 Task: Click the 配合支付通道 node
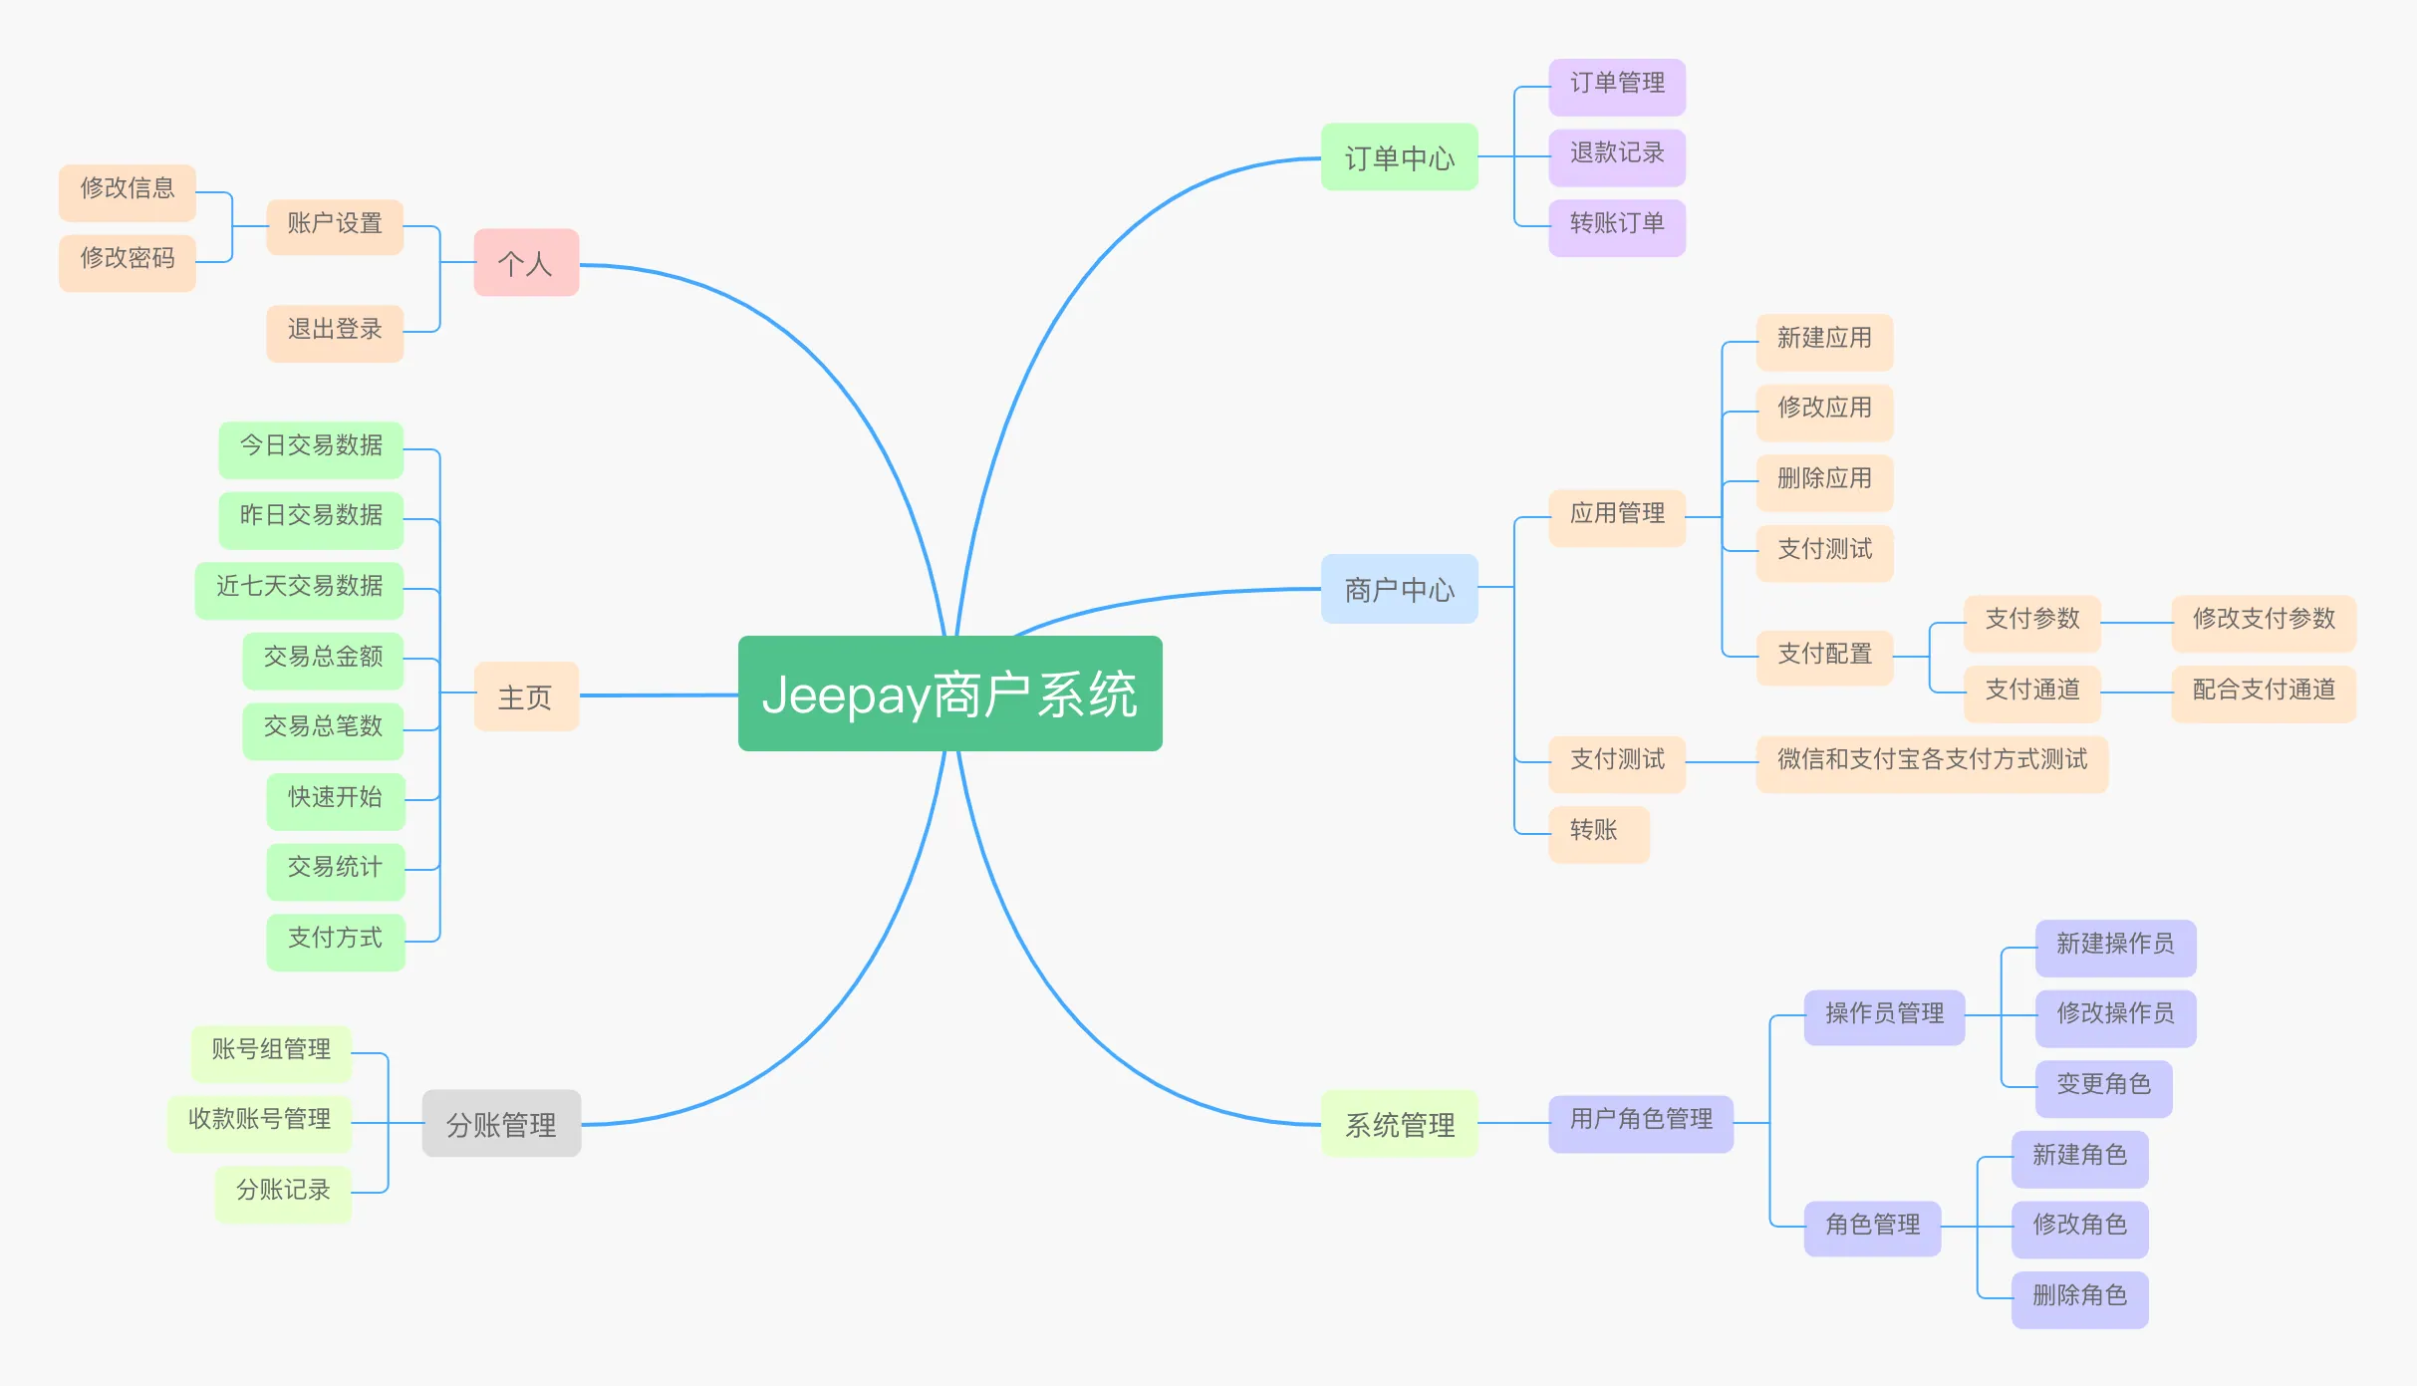pyautogui.click(x=2264, y=693)
